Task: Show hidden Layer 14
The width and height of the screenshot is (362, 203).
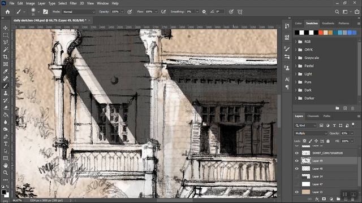Action: (x=297, y=176)
